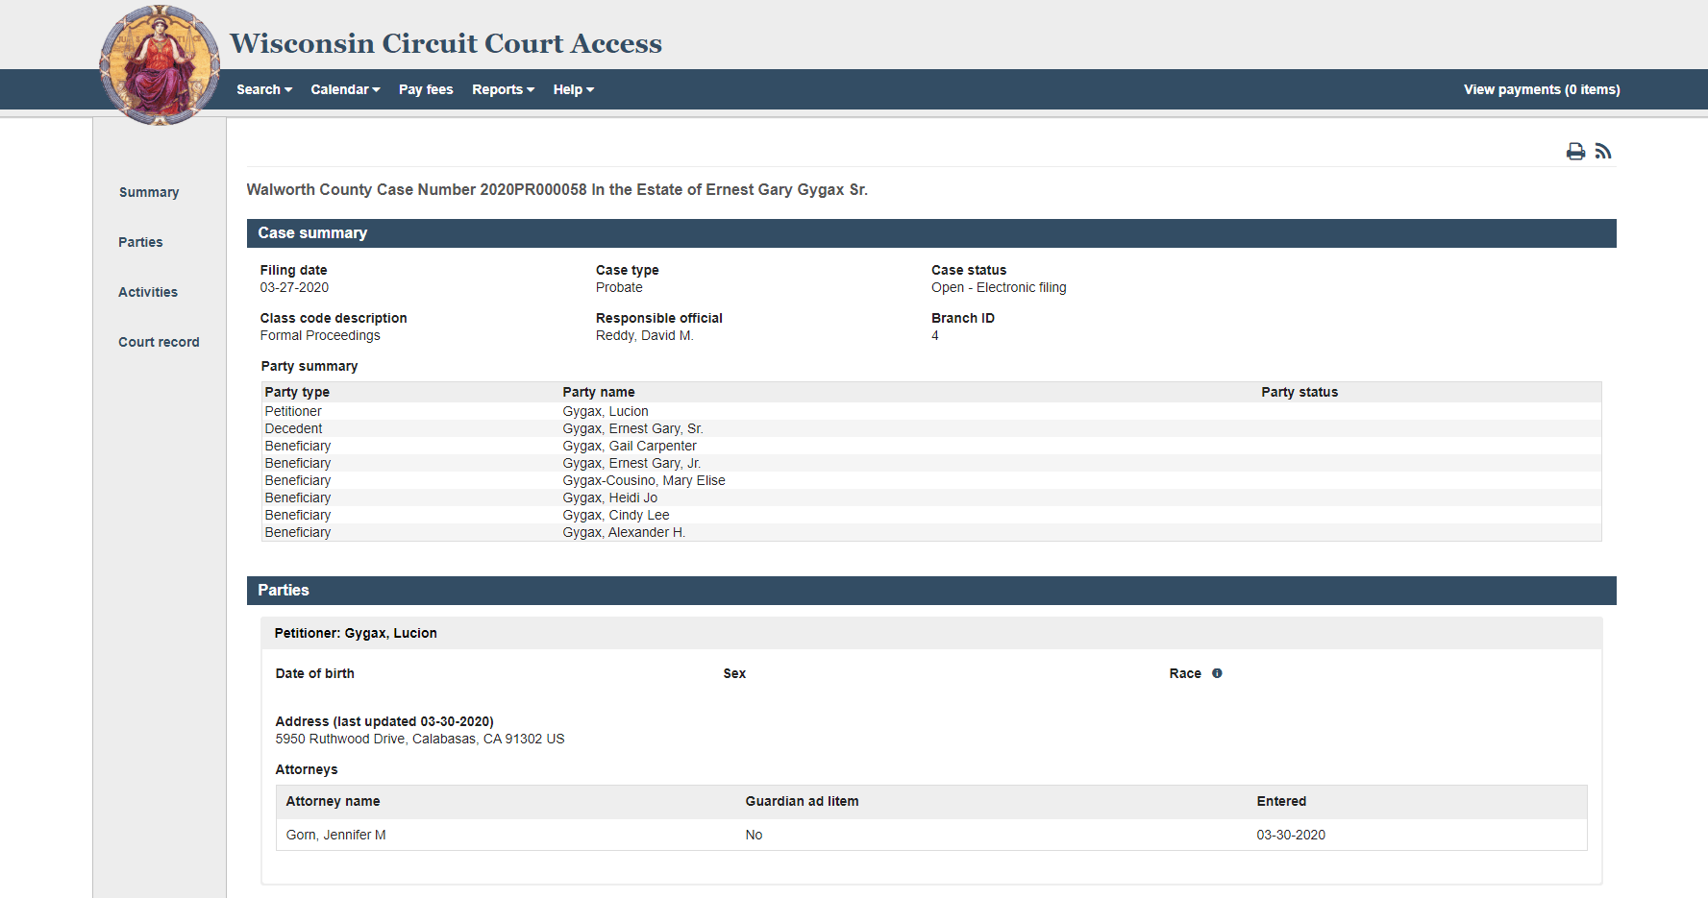Click address 5950 Ruthwood Drive, Calabasas

click(x=420, y=739)
